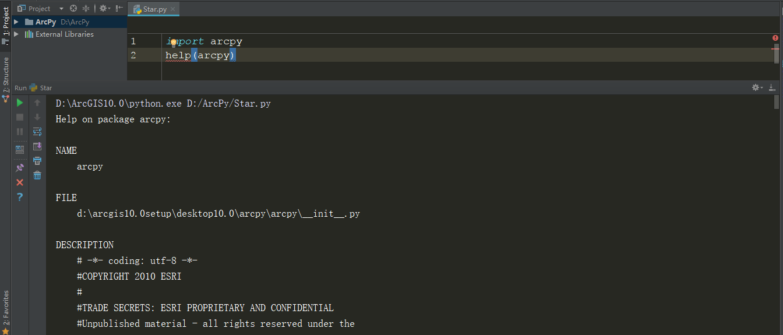Image resolution: width=783 pixels, height=335 pixels.
Task: Click the down arrow in the Run toolbar
Action: tap(37, 117)
